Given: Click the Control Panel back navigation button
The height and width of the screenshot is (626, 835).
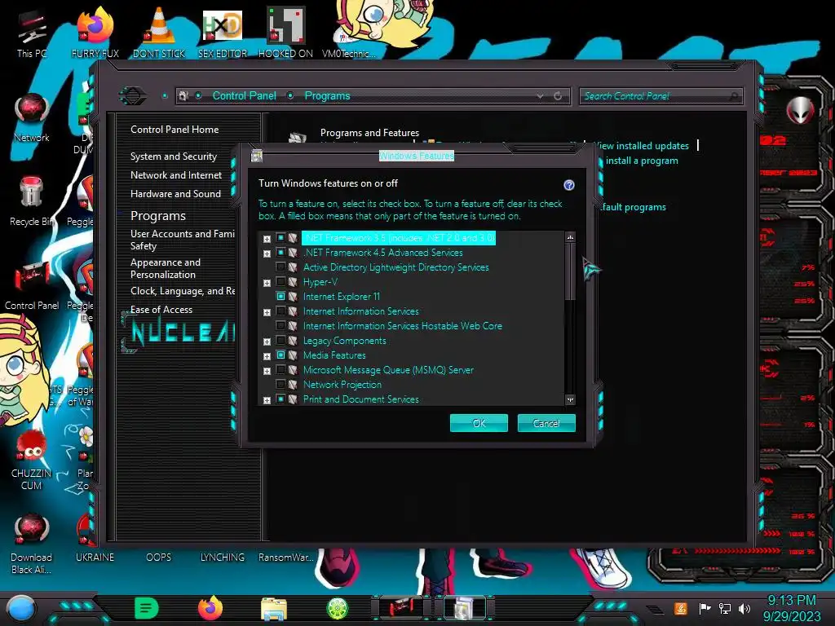Looking at the screenshot, I should click(x=133, y=96).
